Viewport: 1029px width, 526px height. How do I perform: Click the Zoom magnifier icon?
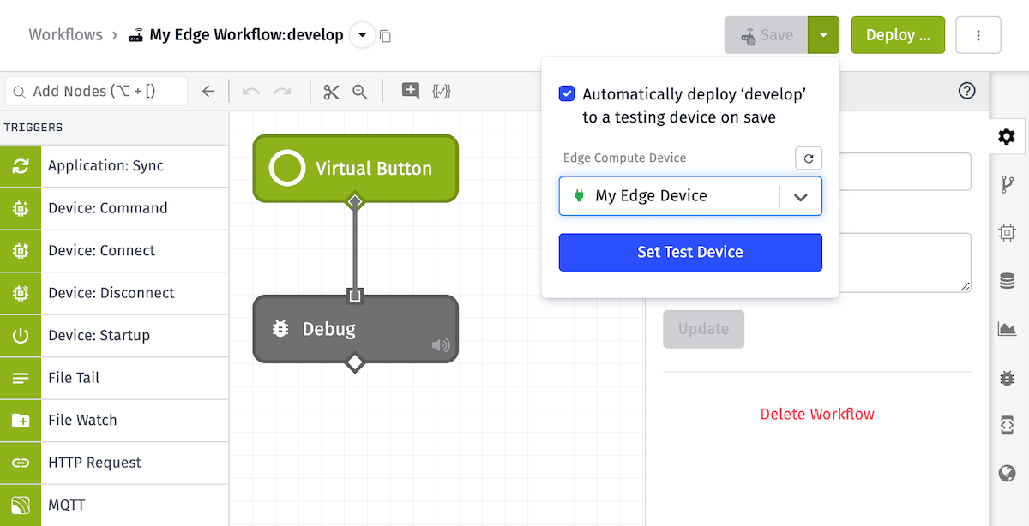click(x=360, y=92)
